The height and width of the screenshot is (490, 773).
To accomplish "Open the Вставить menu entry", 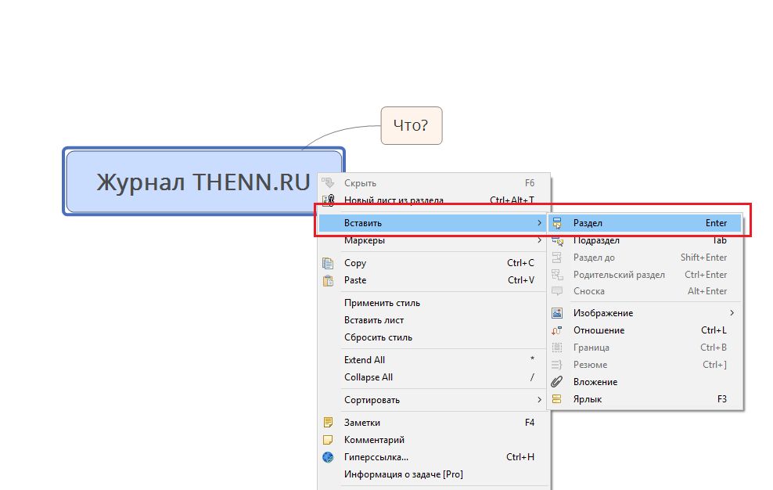I will pos(433,223).
